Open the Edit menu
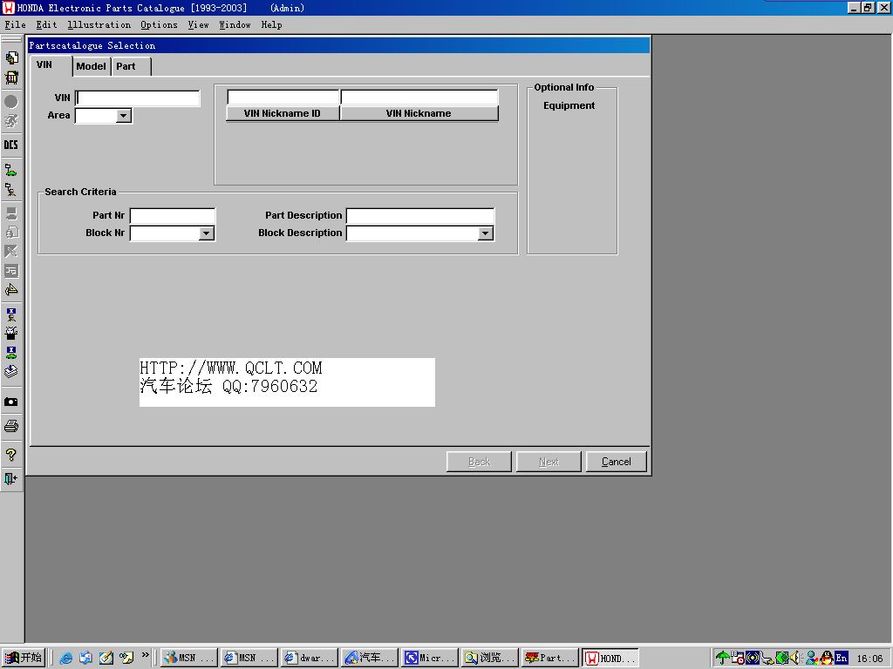Image resolution: width=893 pixels, height=669 pixels. (x=46, y=24)
